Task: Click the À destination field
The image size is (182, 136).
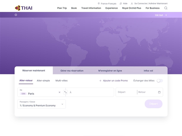Action: click(90, 92)
